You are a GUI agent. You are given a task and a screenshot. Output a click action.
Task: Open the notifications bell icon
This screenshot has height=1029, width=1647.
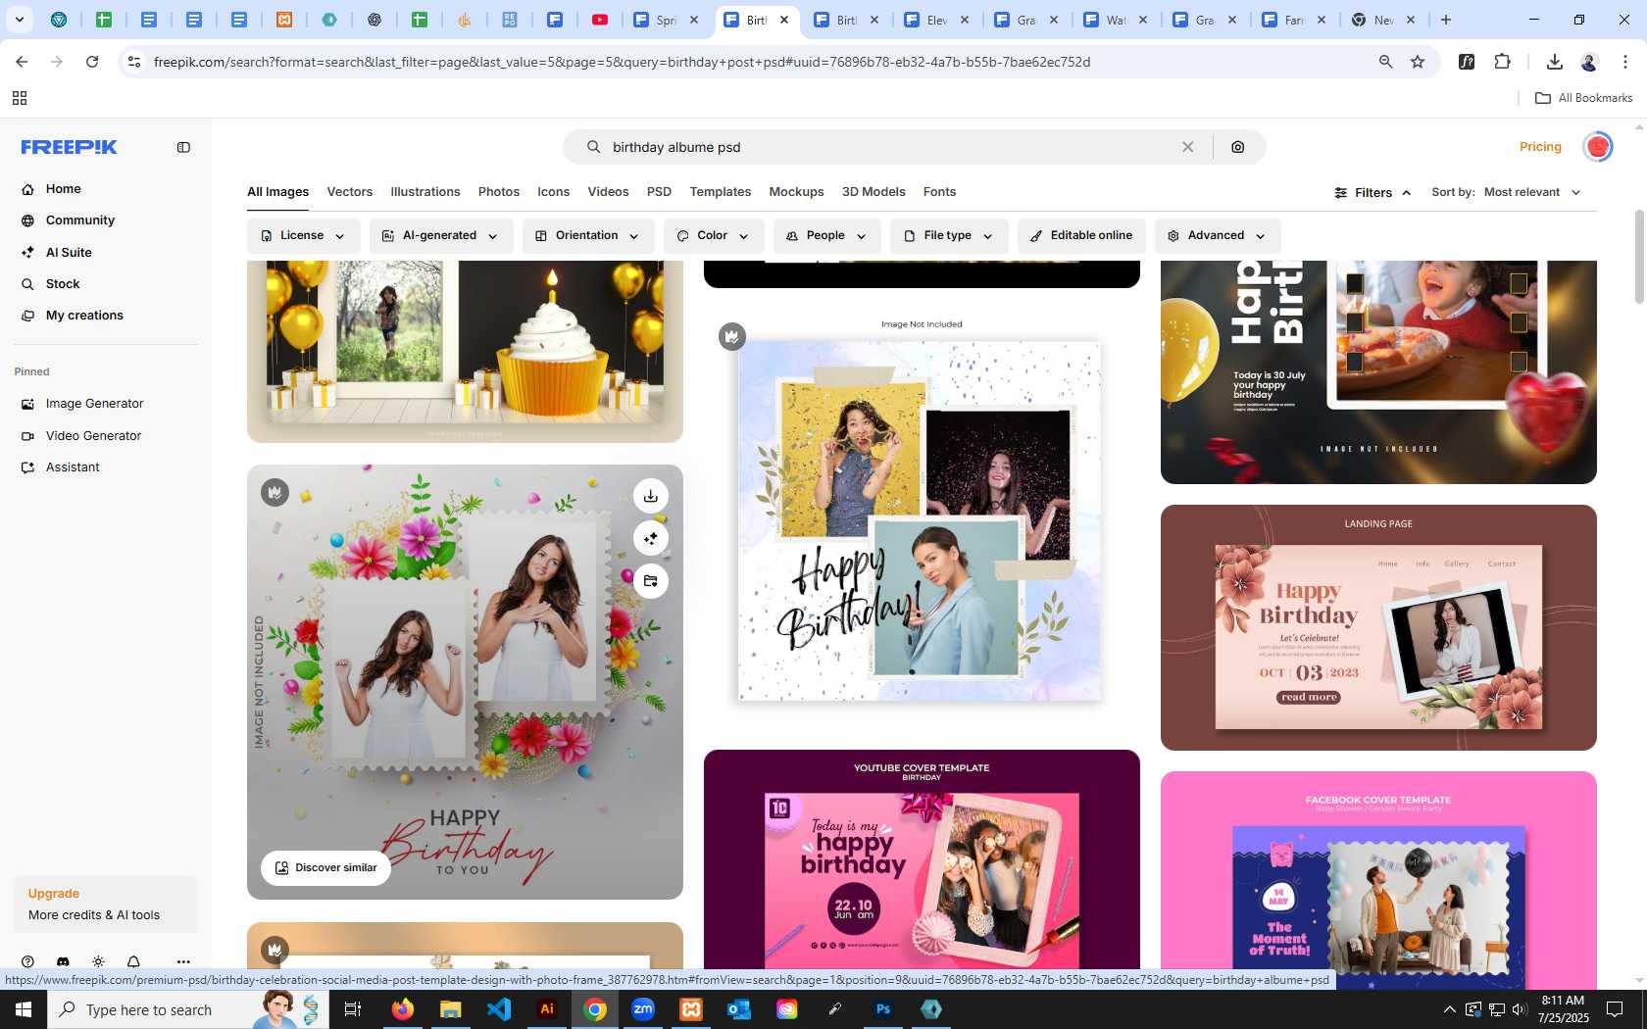(x=133, y=962)
